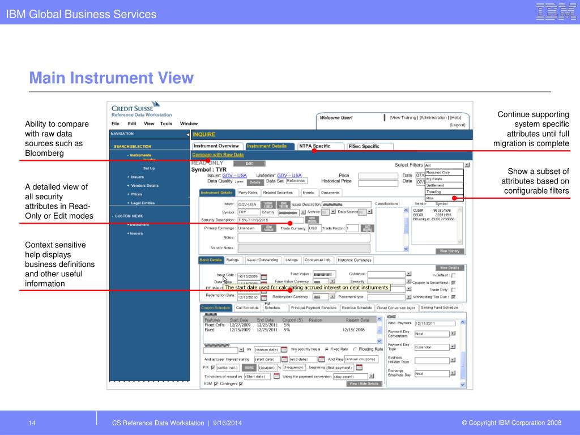The height and width of the screenshot is (435, 580).
Task: Expand Vendors Details in navigation
Action: coord(143,186)
